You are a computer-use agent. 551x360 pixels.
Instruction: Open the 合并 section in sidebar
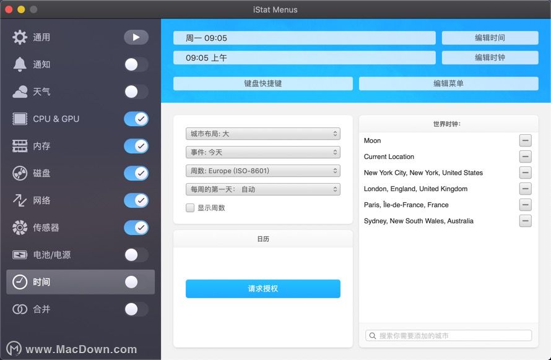click(x=42, y=309)
